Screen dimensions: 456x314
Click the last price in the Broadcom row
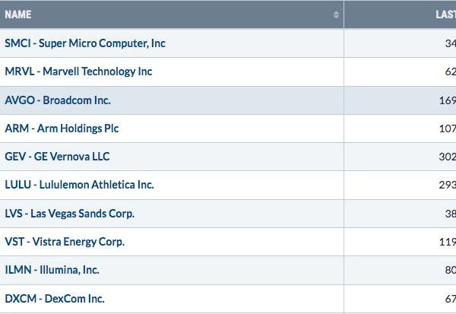(x=448, y=100)
